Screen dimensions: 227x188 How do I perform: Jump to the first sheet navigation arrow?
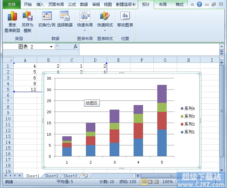coord(6,176)
